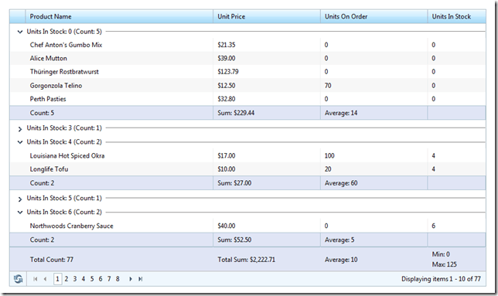The height and width of the screenshot is (296, 498).
Task: Expand the Units In Stock: 5 group
Action: (x=20, y=199)
